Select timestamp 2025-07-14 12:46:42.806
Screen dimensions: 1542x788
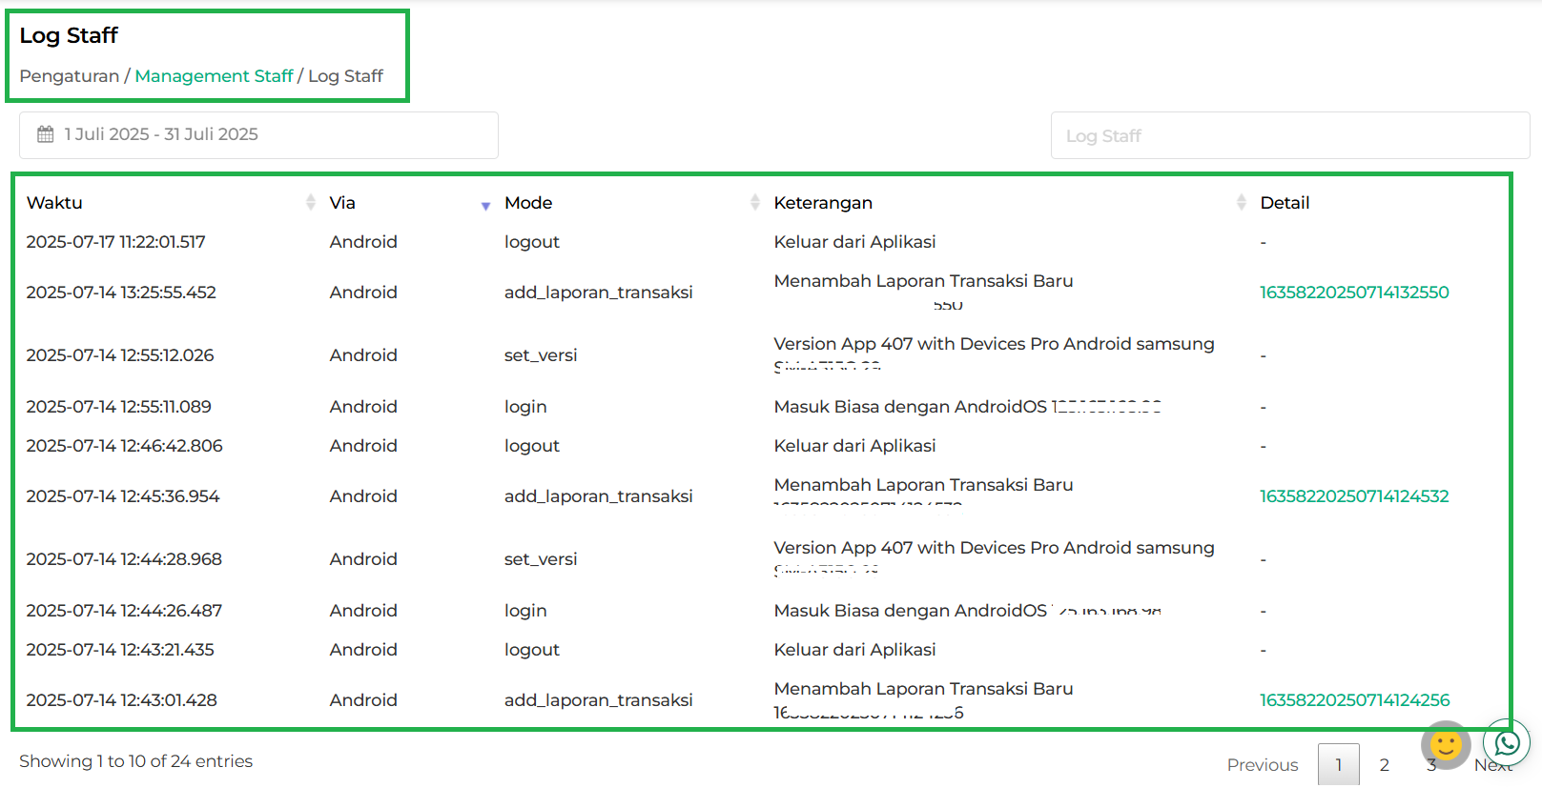pos(124,446)
